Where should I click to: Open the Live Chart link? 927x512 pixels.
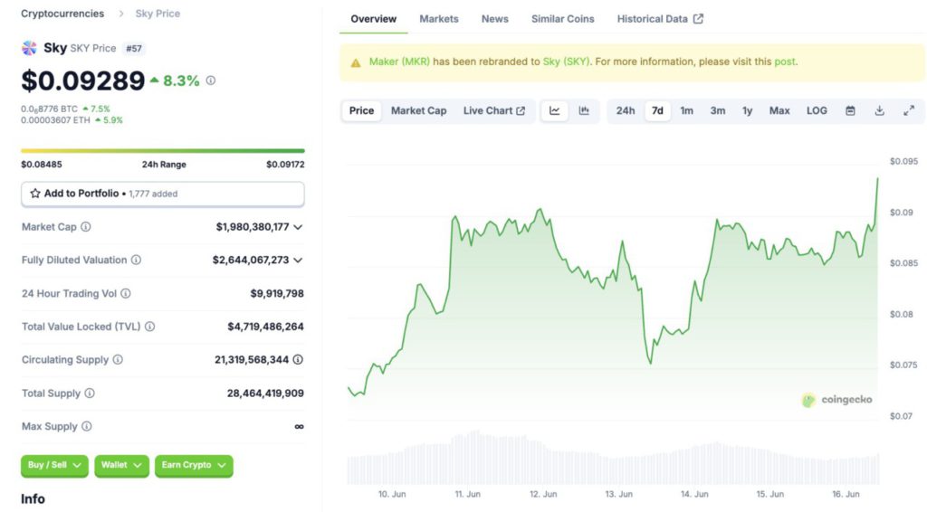493,110
